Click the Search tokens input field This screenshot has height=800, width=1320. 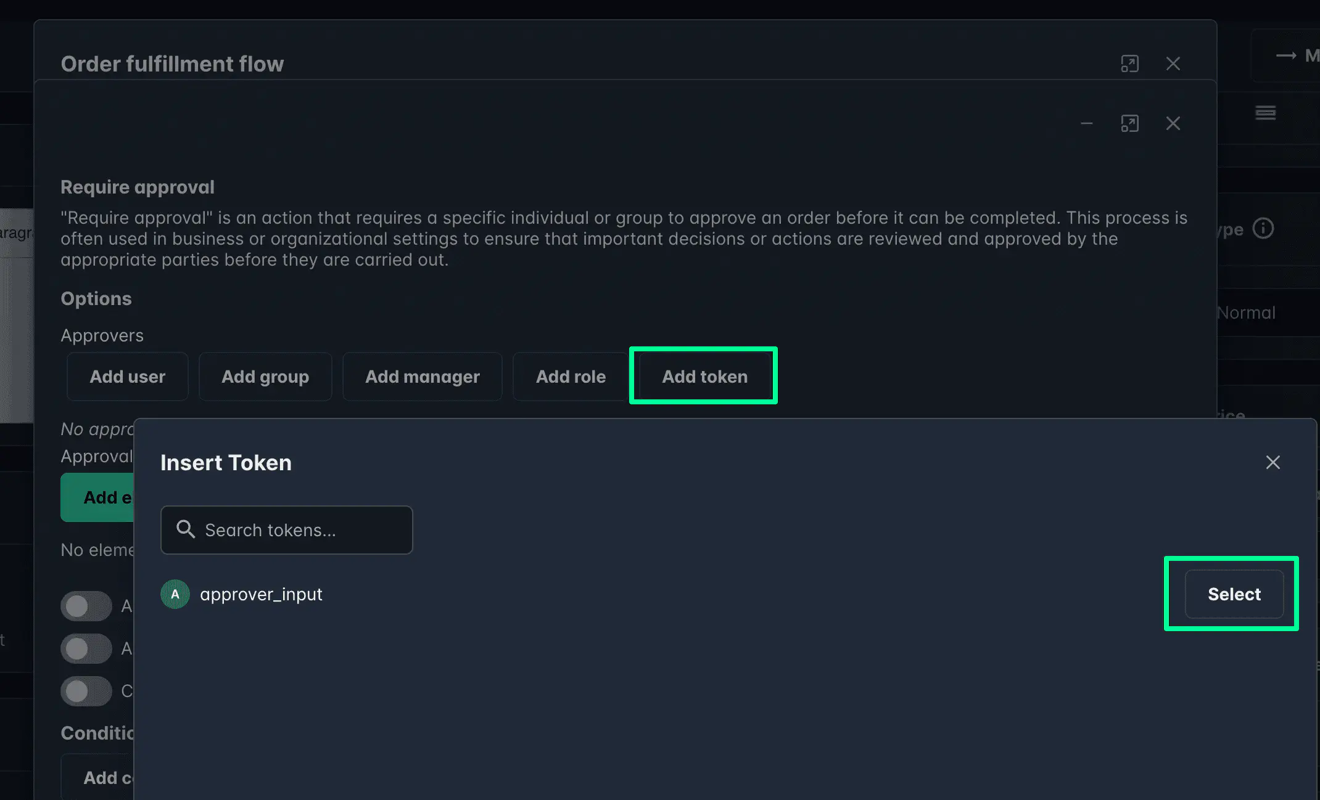point(286,529)
